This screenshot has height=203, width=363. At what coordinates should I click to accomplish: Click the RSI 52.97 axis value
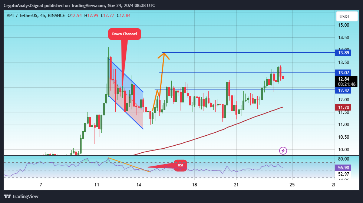pyautogui.click(x=344, y=174)
